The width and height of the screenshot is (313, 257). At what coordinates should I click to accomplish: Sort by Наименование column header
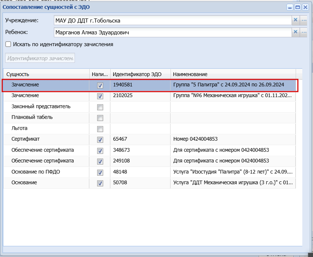(233, 74)
